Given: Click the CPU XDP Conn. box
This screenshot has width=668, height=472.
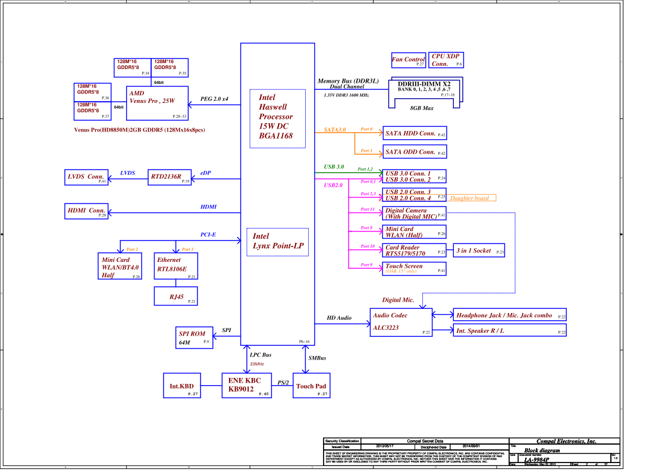Looking at the screenshot, I should 446,60.
